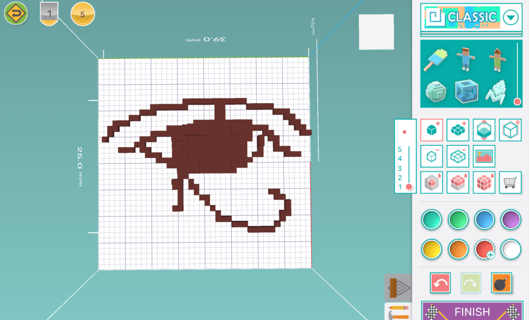Expand the CLASSIC theme dropdown arrow
Viewport: 529px width, 320px height.
[x=510, y=18]
